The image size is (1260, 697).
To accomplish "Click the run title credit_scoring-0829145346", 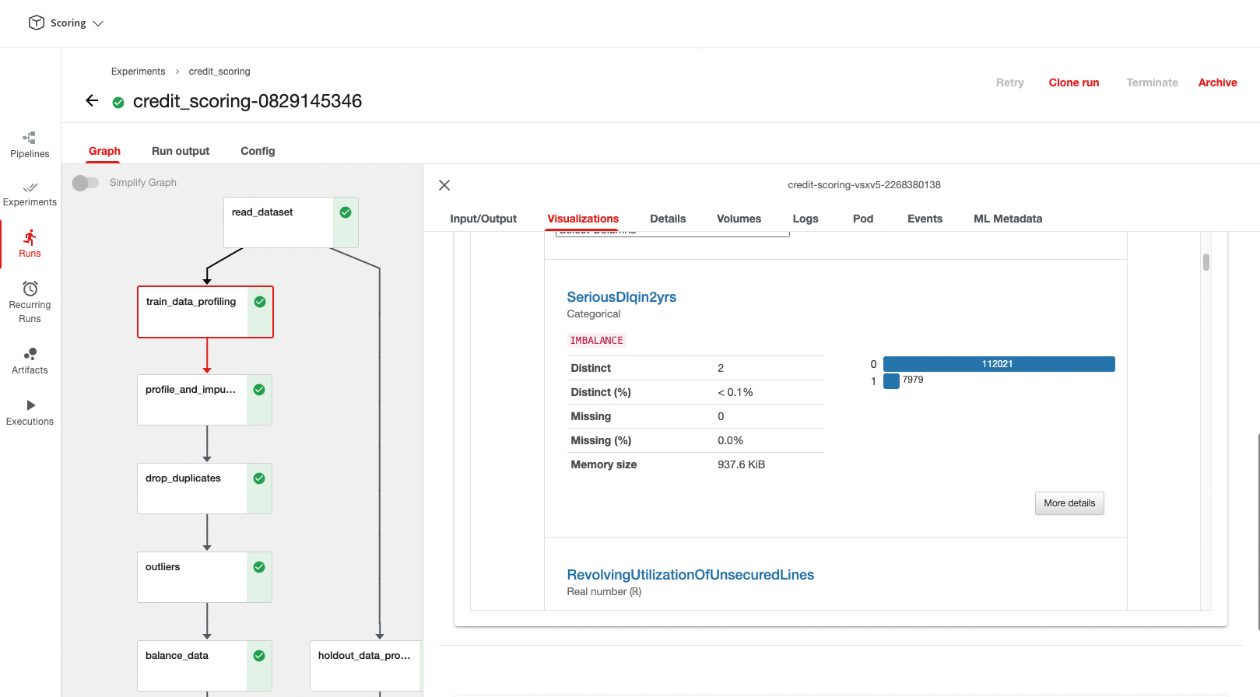I will click(247, 101).
